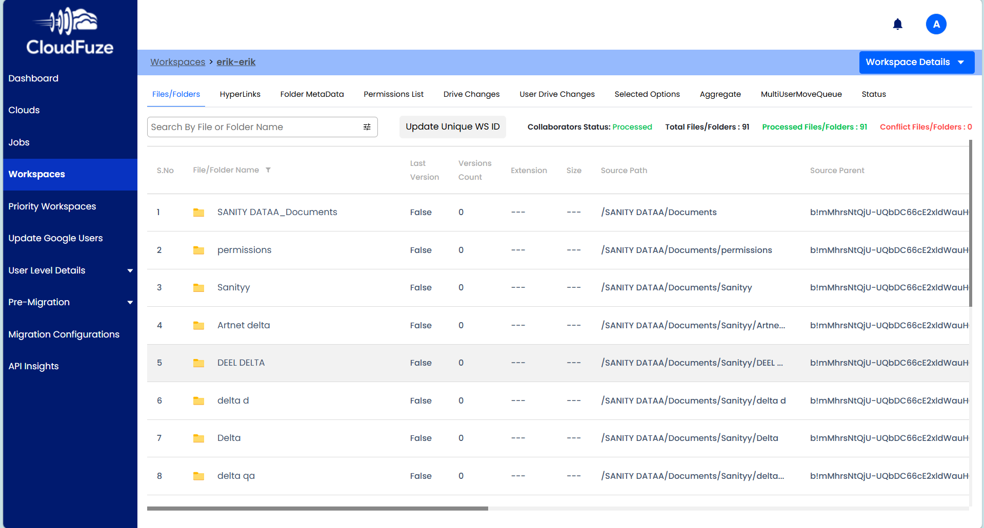This screenshot has height=528, width=984.
Task: Open Migration Configurations page
Action: tap(64, 334)
